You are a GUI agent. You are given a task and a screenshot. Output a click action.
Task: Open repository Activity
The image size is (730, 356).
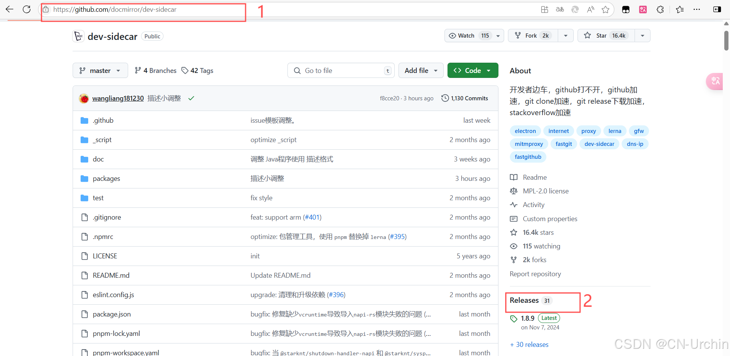click(x=527, y=205)
